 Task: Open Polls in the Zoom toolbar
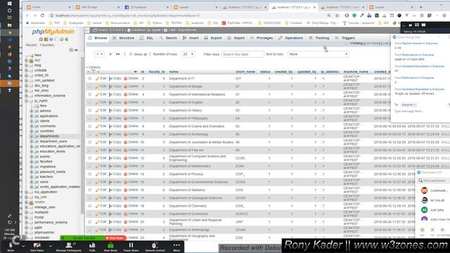(x=92, y=247)
